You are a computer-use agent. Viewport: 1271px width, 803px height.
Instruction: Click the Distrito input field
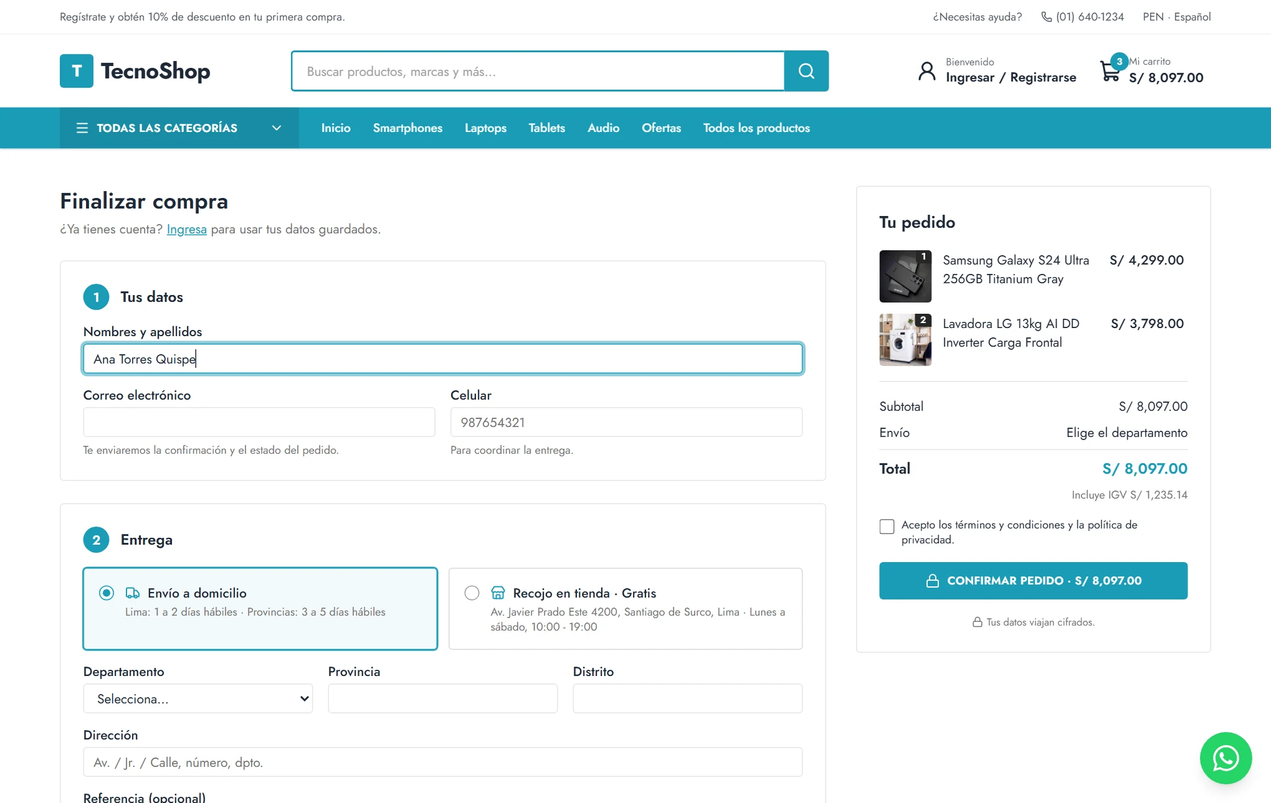(688, 698)
